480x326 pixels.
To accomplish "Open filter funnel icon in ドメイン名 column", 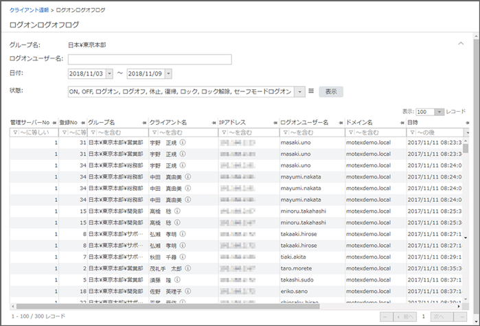I will point(350,132).
